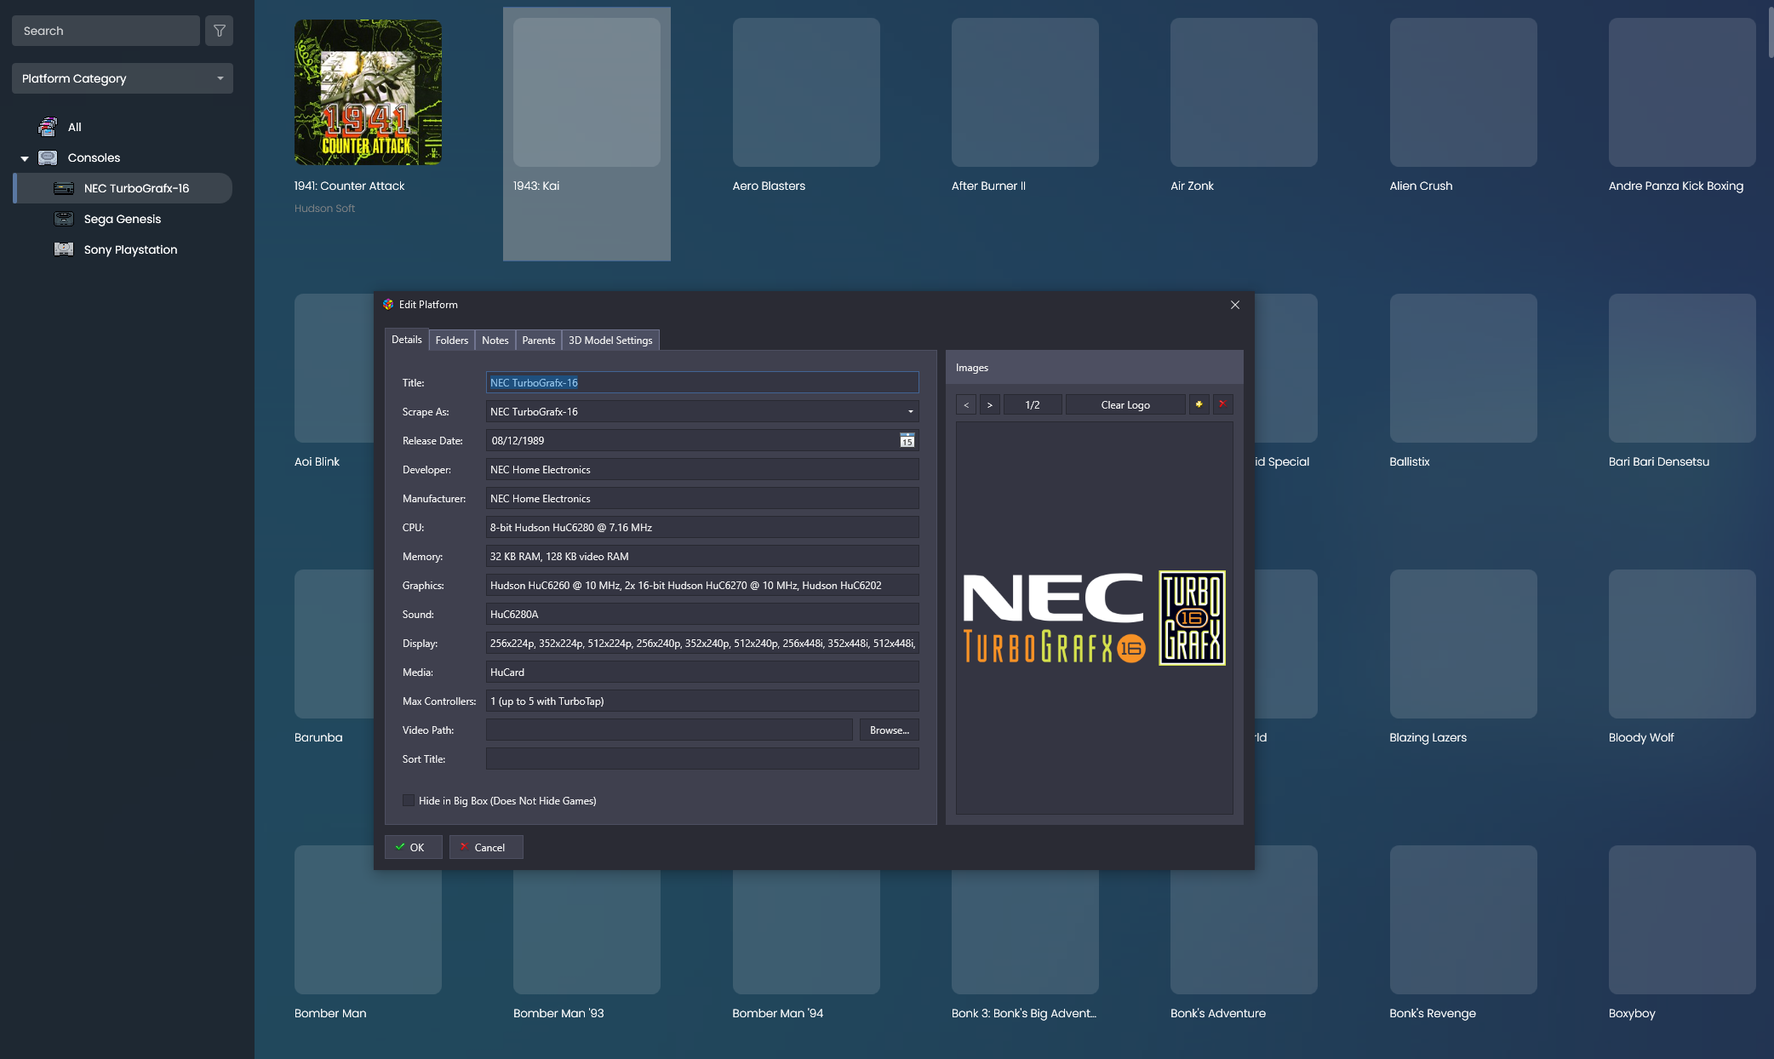Click the Media input field

(x=702, y=672)
